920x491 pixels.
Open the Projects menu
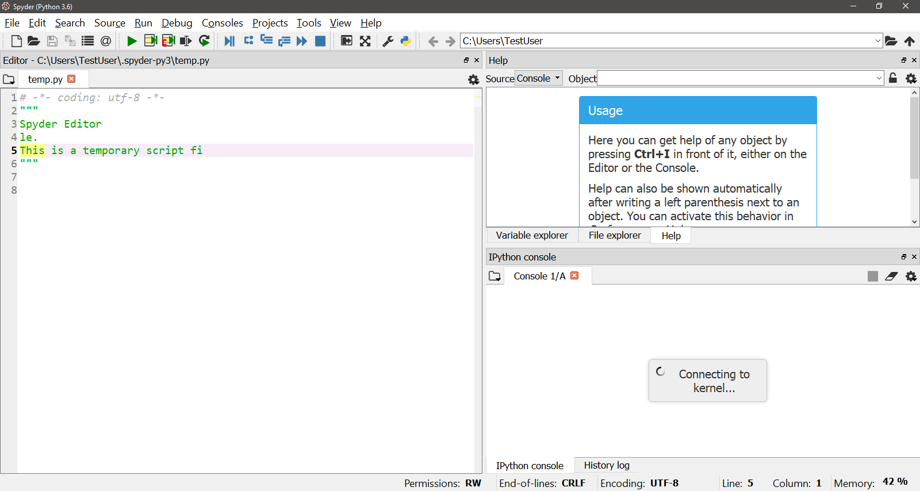(270, 23)
